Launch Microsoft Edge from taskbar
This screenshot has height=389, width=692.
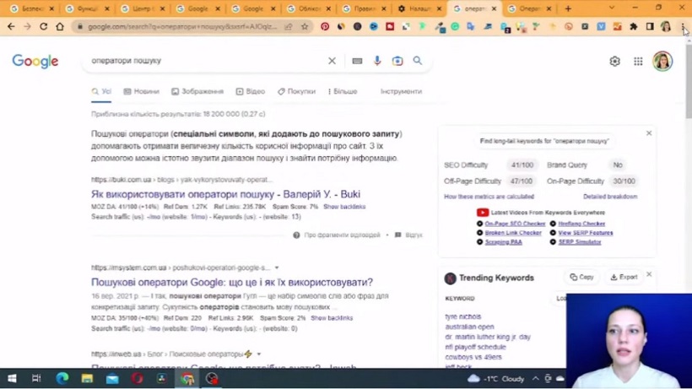click(62, 378)
